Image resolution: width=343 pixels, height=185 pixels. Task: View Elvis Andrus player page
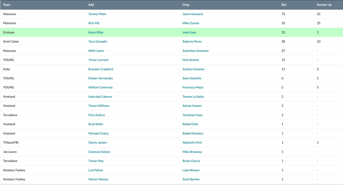[96, 115]
